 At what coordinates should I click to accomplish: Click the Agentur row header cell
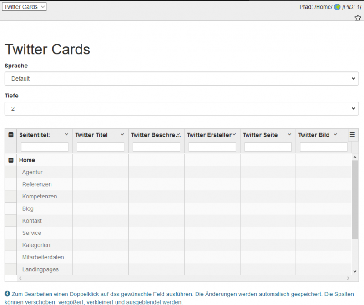10,172
